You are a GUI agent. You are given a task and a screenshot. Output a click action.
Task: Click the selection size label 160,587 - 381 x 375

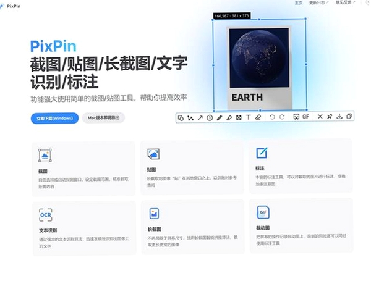[x=232, y=16]
